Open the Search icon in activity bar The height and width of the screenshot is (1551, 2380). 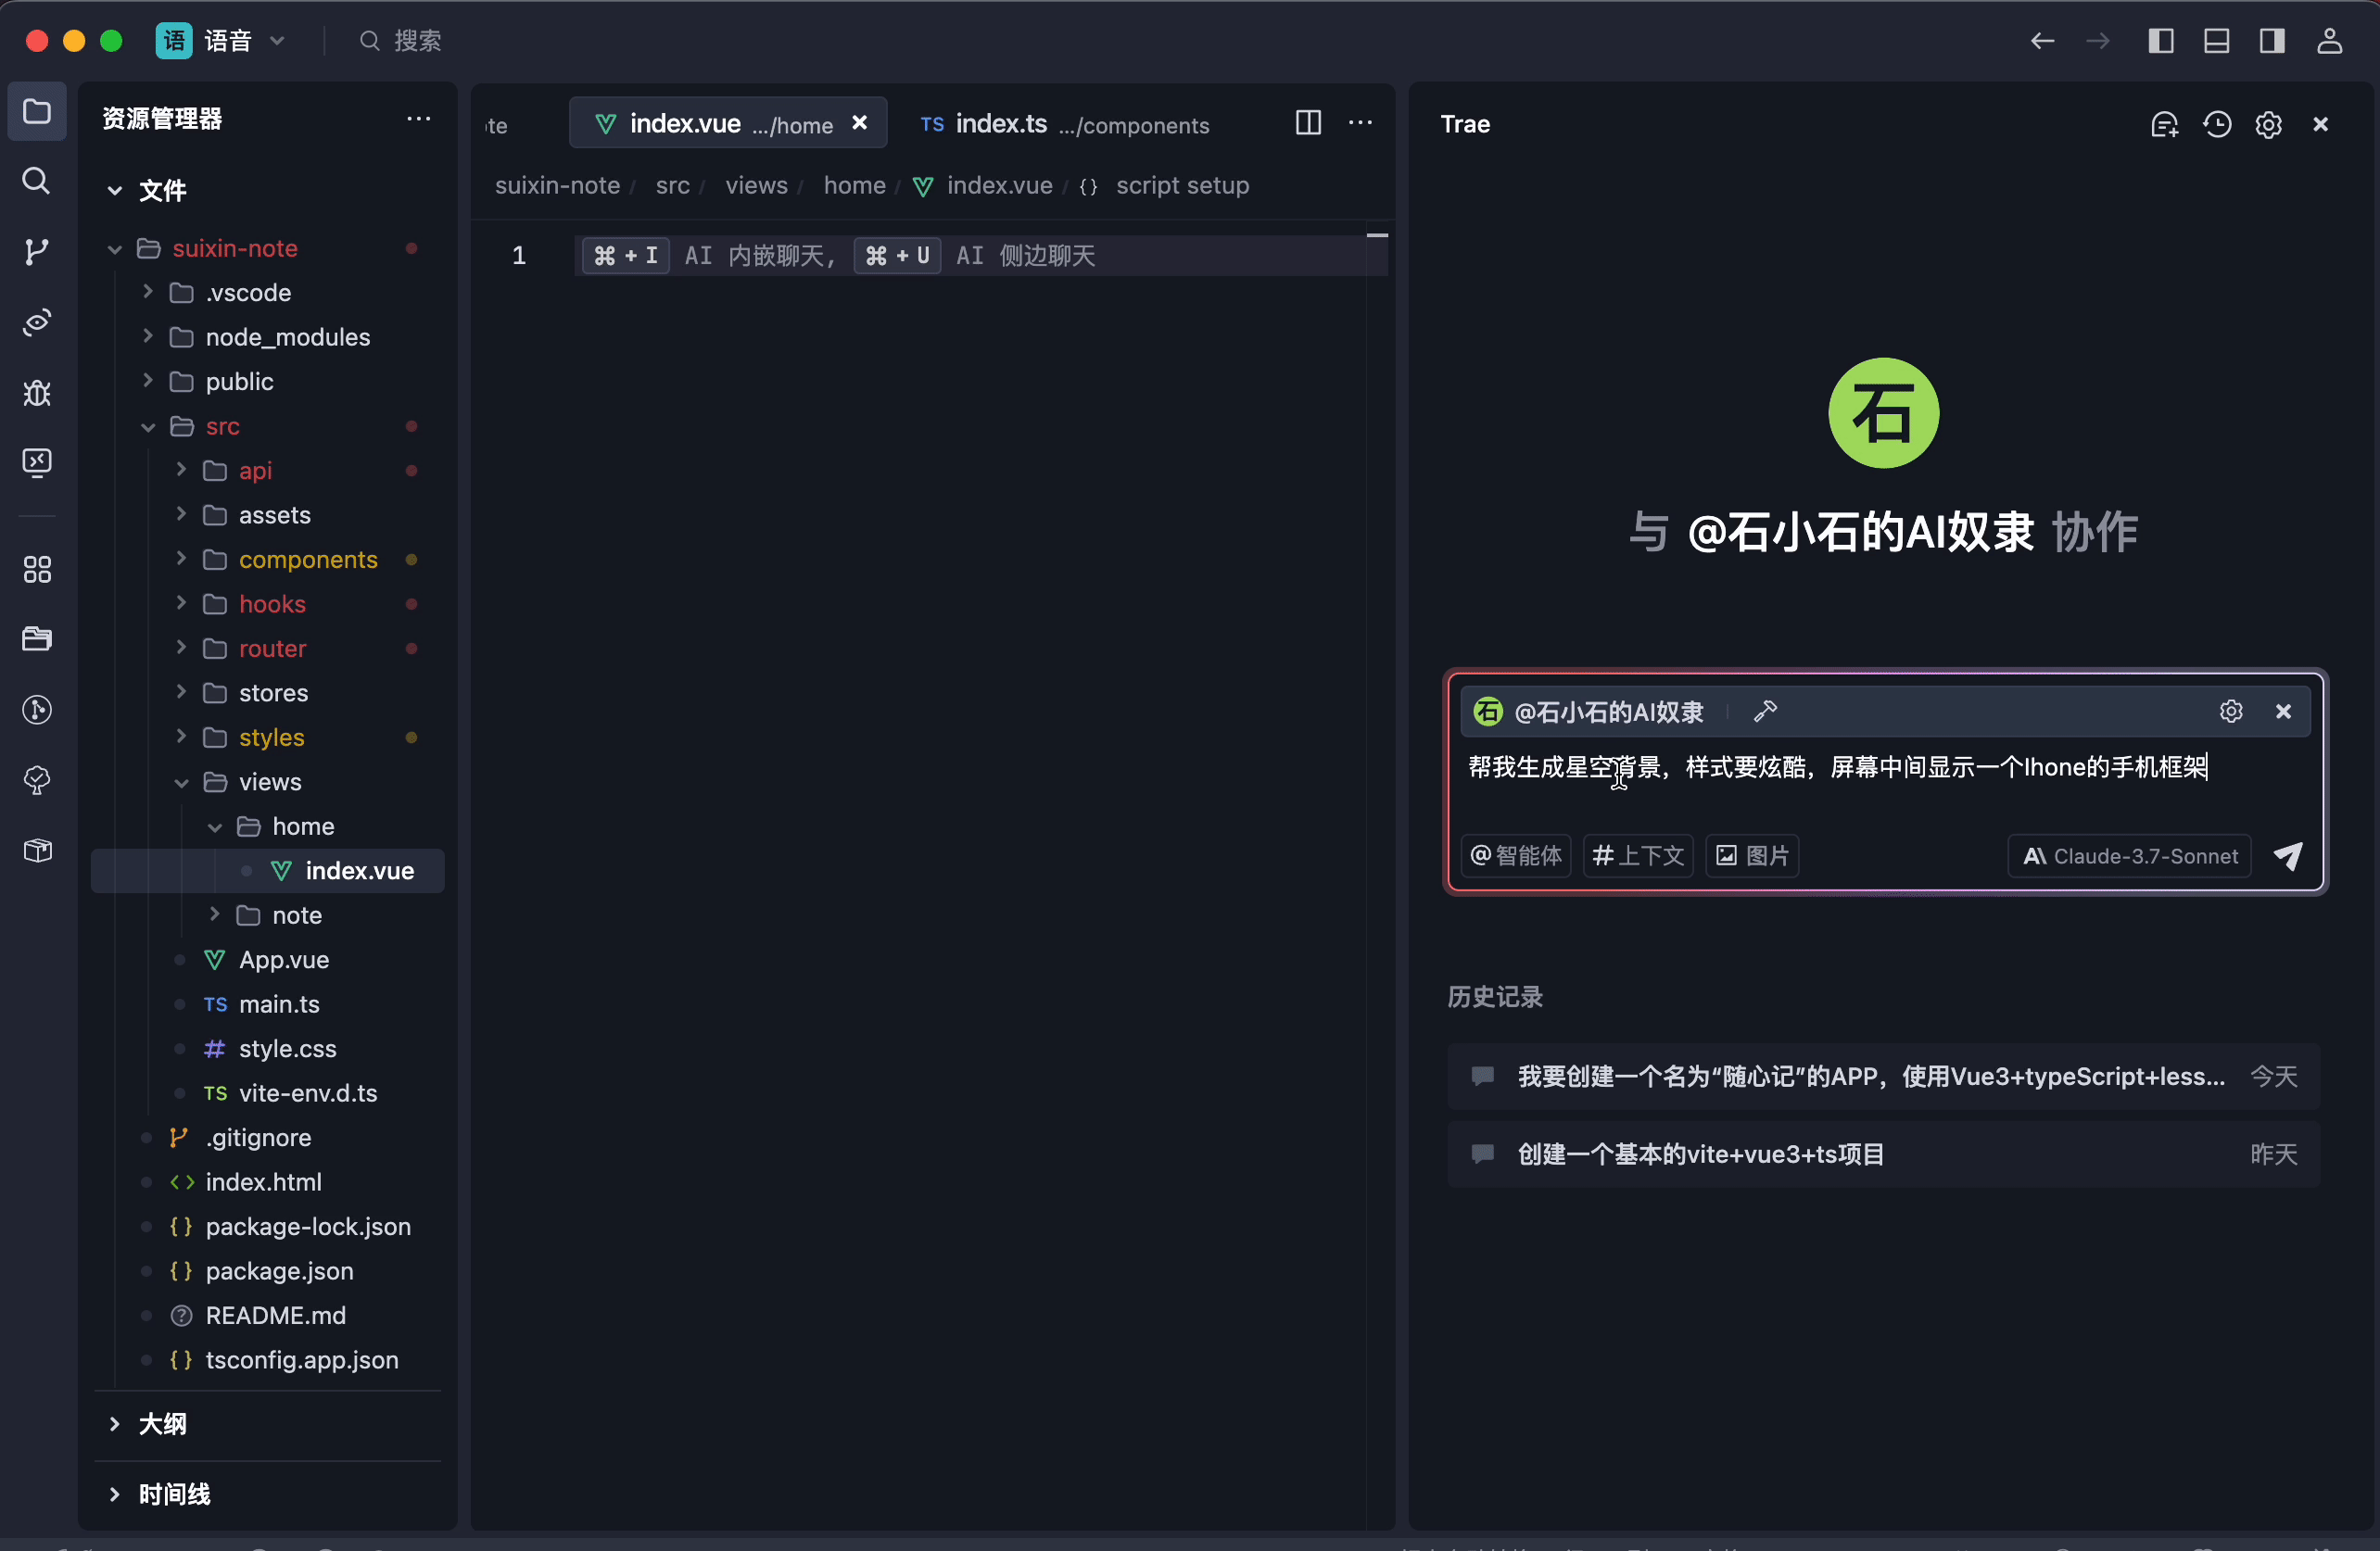[37, 181]
